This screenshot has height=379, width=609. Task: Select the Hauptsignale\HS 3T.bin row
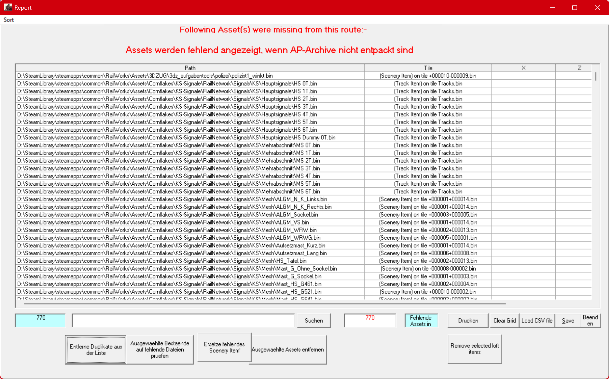click(190, 107)
